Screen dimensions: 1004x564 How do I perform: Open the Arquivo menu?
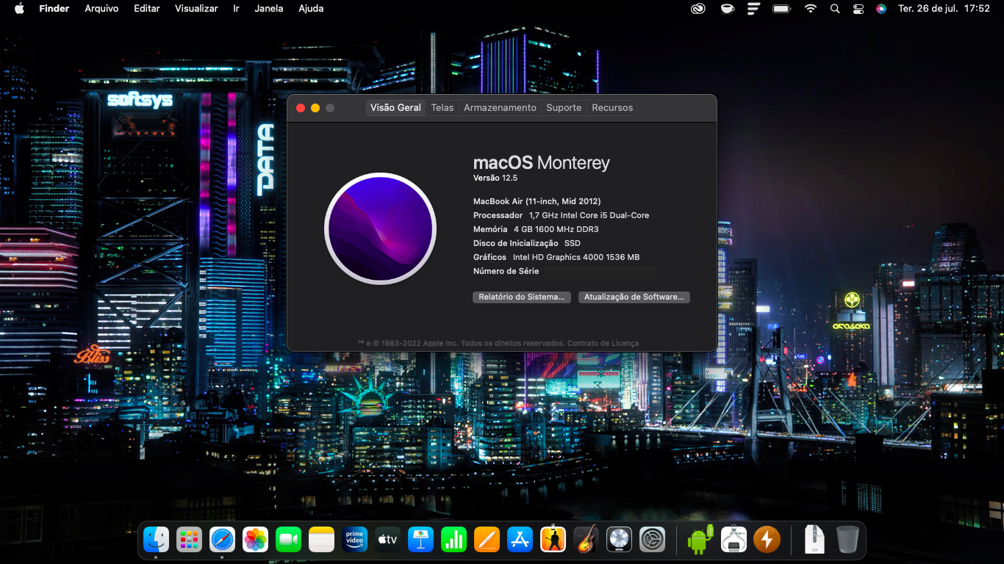(101, 9)
